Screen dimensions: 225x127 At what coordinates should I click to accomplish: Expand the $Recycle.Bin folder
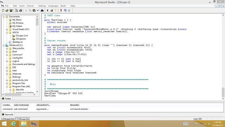click(7, 48)
